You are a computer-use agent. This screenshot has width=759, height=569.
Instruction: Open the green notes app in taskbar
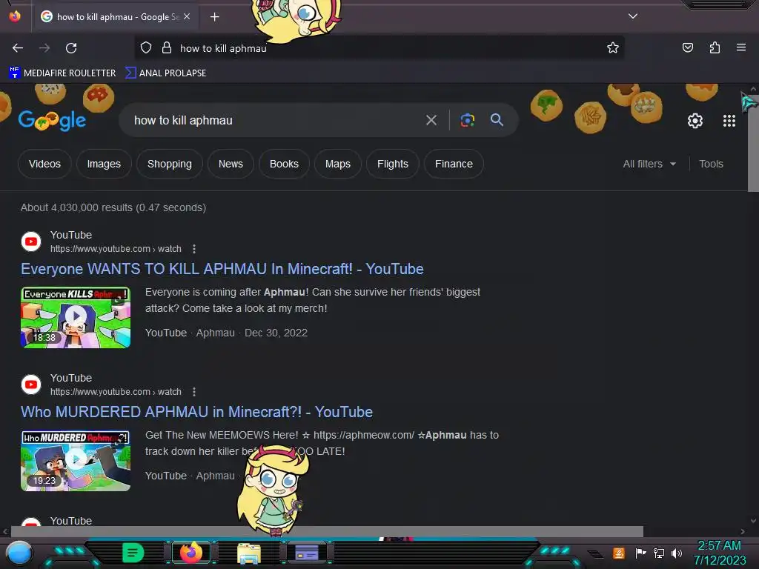click(133, 553)
